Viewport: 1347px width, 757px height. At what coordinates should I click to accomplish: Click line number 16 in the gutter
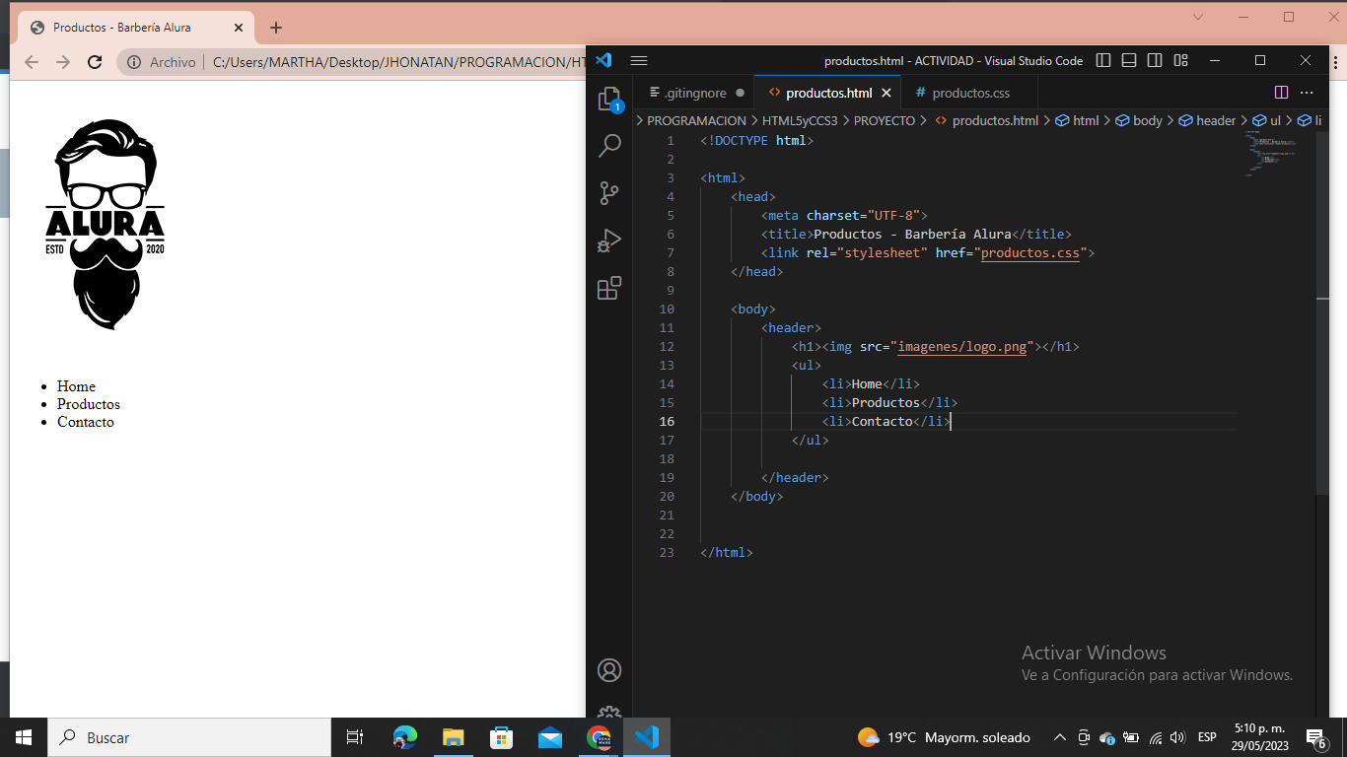(x=667, y=422)
